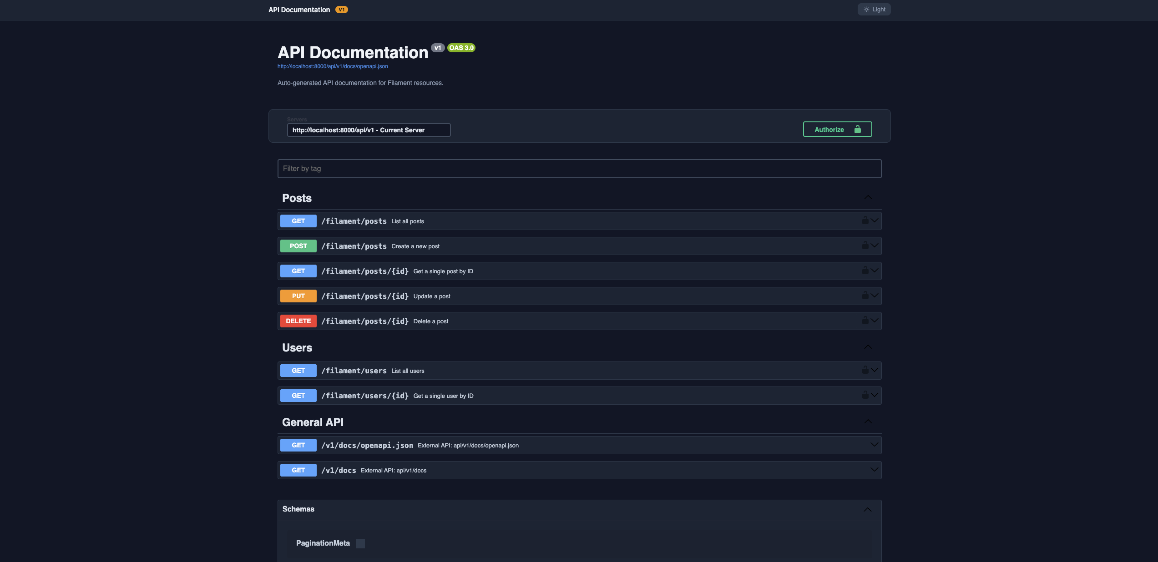
Task: Expand the Update a post chevron
Action: pyautogui.click(x=875, y=296)
